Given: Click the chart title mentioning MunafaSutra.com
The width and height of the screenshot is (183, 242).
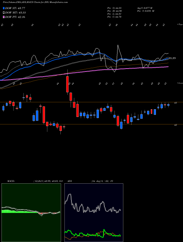Looking at the screenshot, I should click(35, 2).
